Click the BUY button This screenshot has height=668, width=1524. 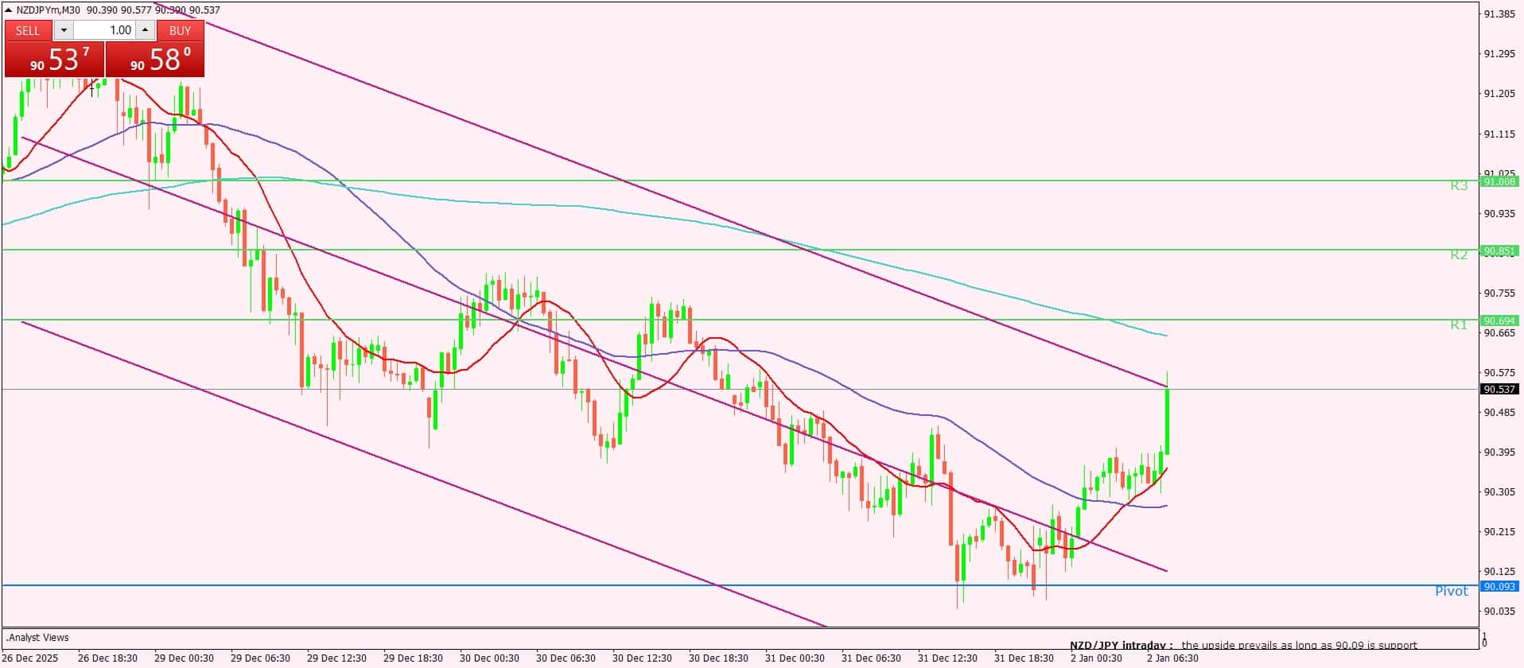pos(181,30)
